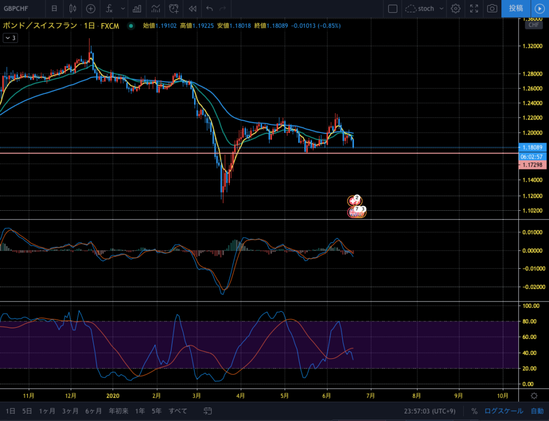Open chart settings gear icon
The height and width of the screenshot is (421, 549).
tap(456, 9)
